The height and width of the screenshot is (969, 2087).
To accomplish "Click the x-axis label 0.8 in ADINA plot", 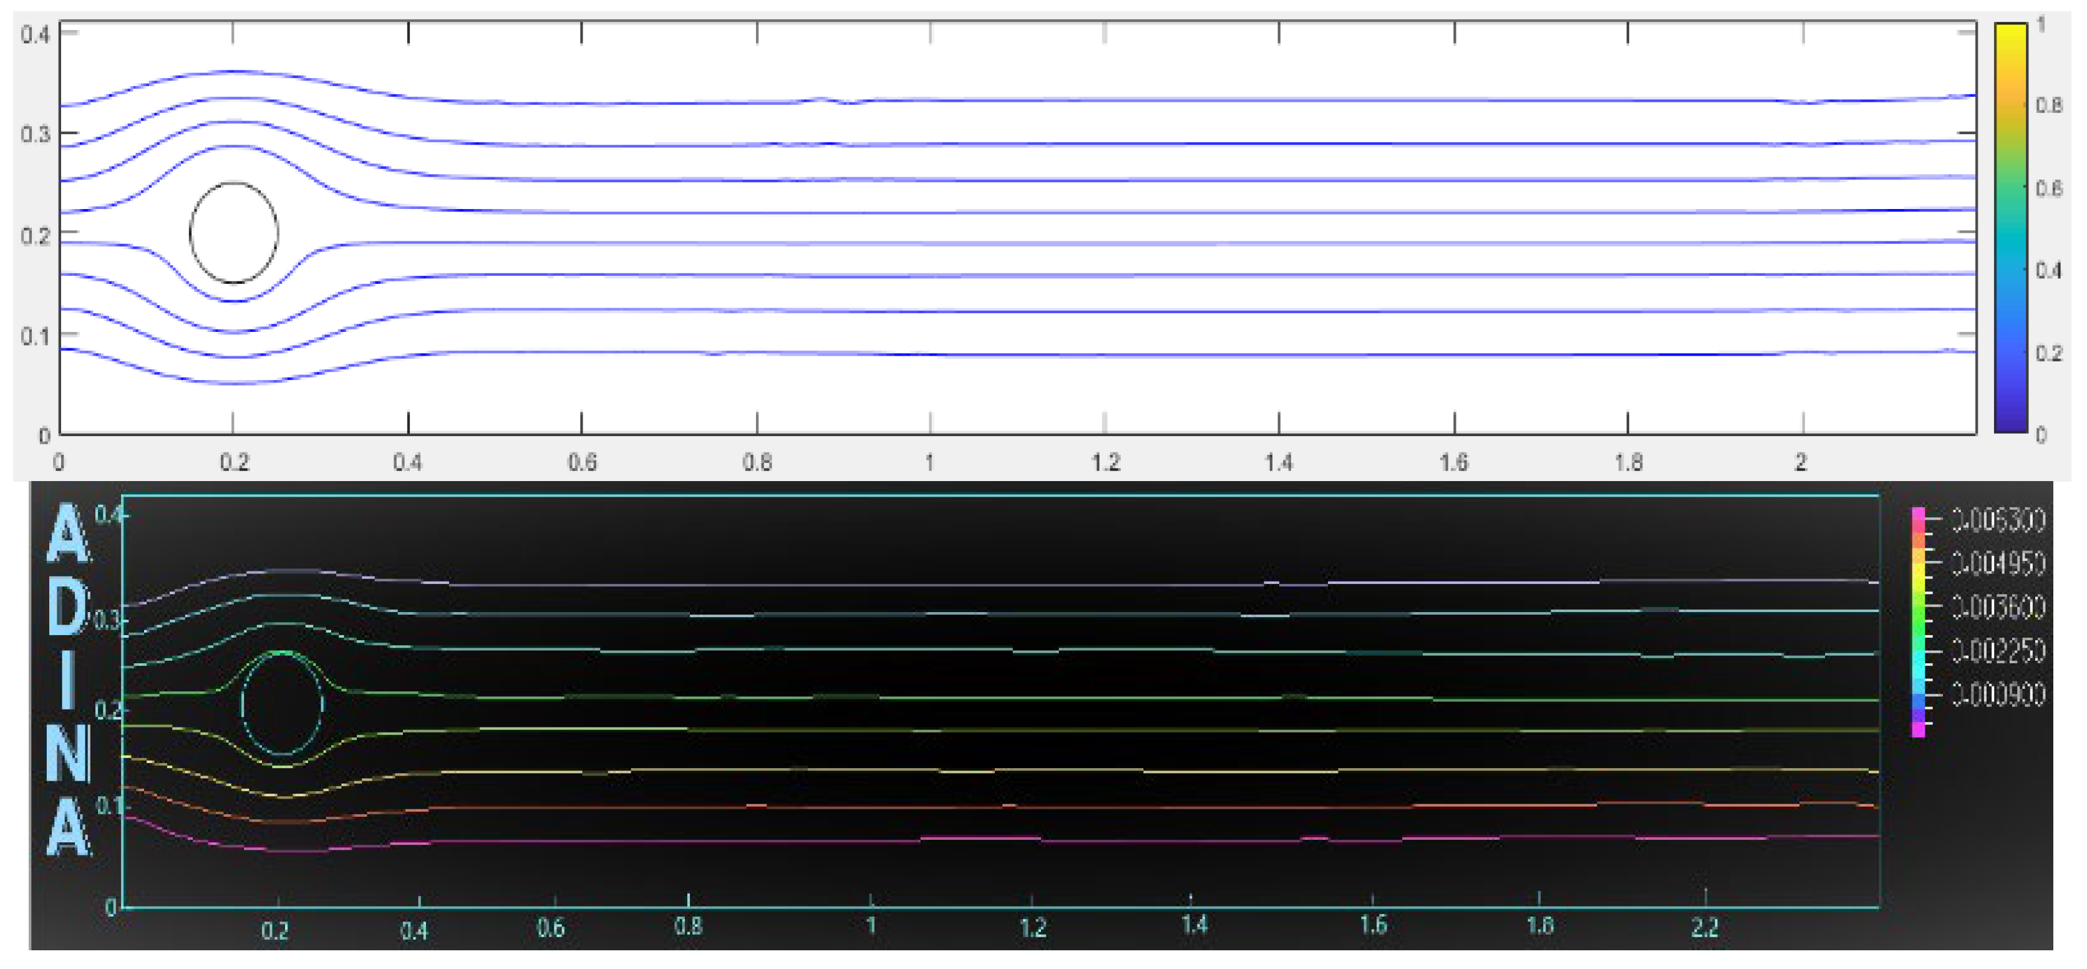I will (688, 926).
